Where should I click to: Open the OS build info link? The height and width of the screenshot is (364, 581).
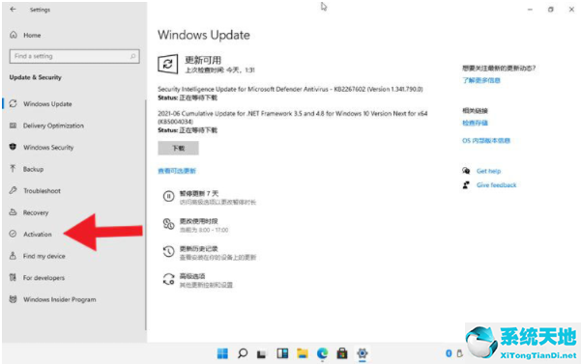coord(486,141)
